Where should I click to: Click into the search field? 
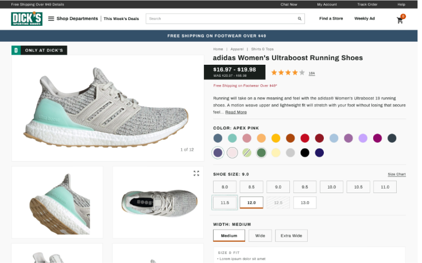pyautogui.click(x=221, y=19)
